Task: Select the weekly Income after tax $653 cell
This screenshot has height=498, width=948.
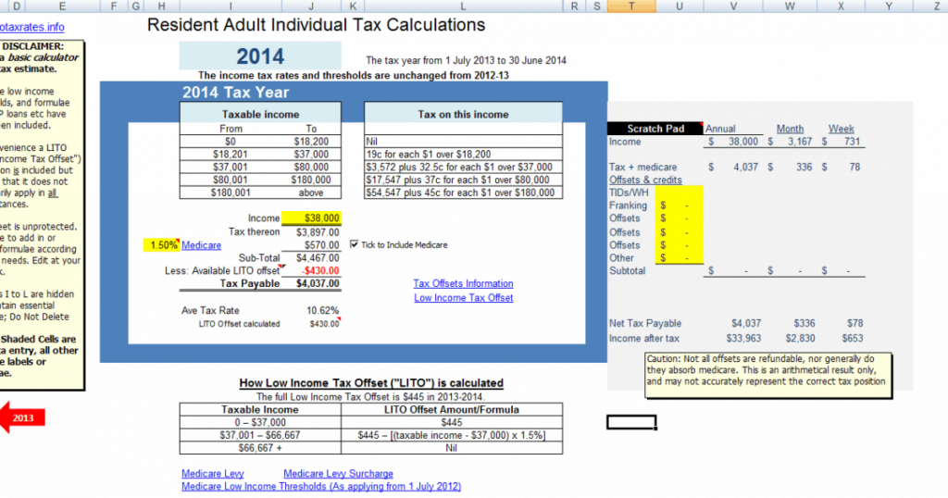Action: pyautogui.click(x=841, y=339)
